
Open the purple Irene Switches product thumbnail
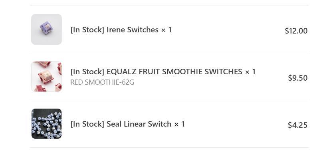(46, 29)
